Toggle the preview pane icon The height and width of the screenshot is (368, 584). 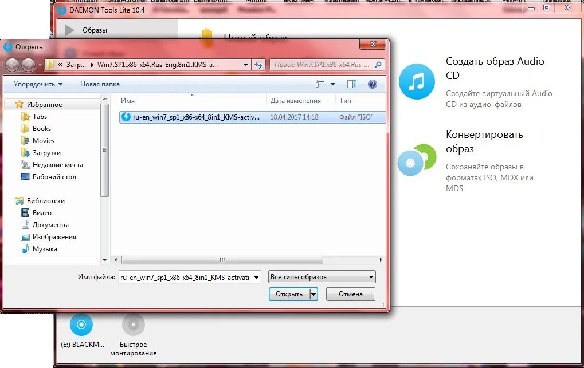click(x=351, y=84)
